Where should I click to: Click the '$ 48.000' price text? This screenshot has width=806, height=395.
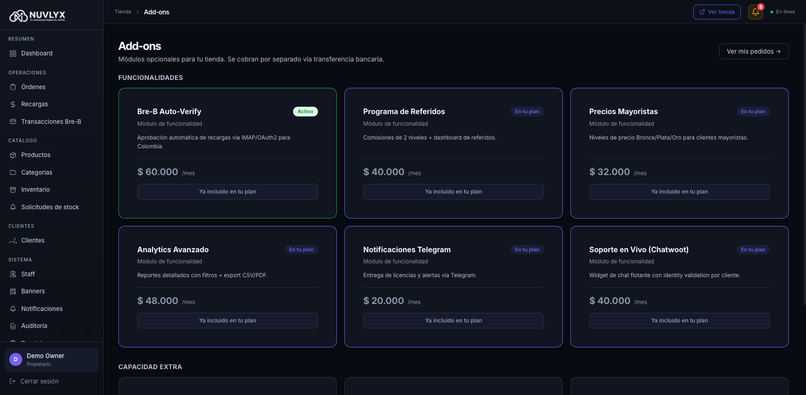coord(158,301)
